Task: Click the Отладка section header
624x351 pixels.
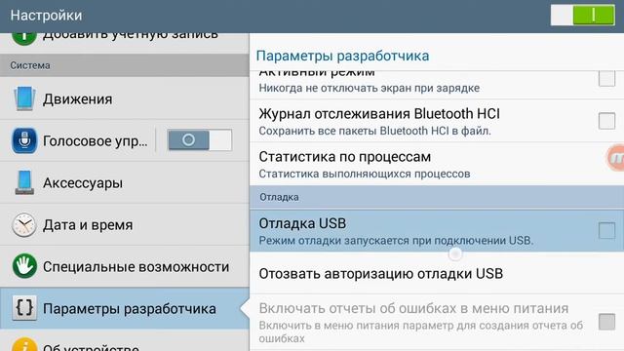Action: click(x=437, y=197)
